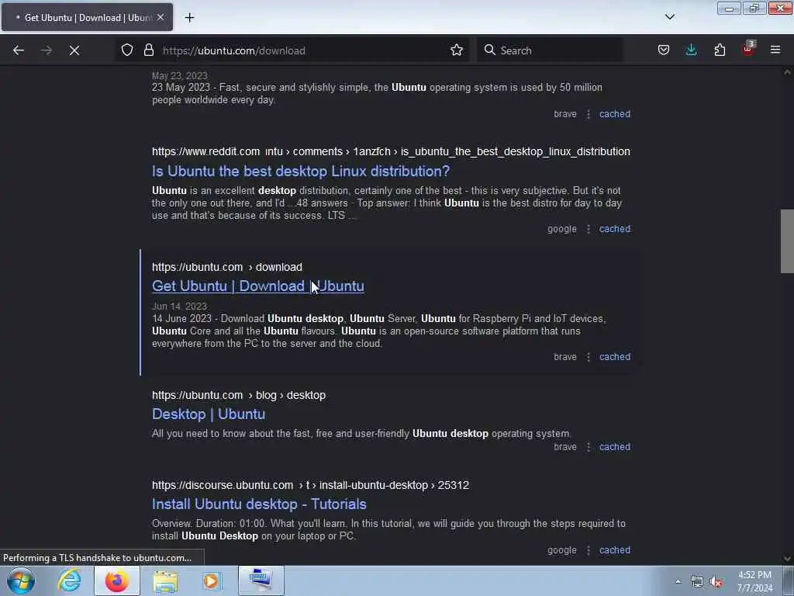This screenshot has height=596, width=794.
Task: Open cached link under the 23 May 2023 result
Action: click(615, 114)
